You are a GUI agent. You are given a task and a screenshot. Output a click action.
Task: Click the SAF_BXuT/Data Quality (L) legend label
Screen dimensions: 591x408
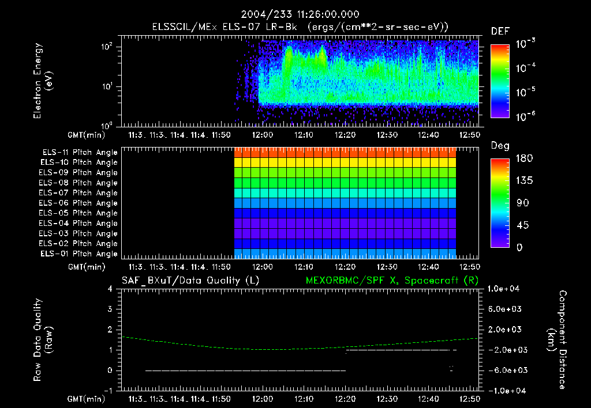point(190,280)
